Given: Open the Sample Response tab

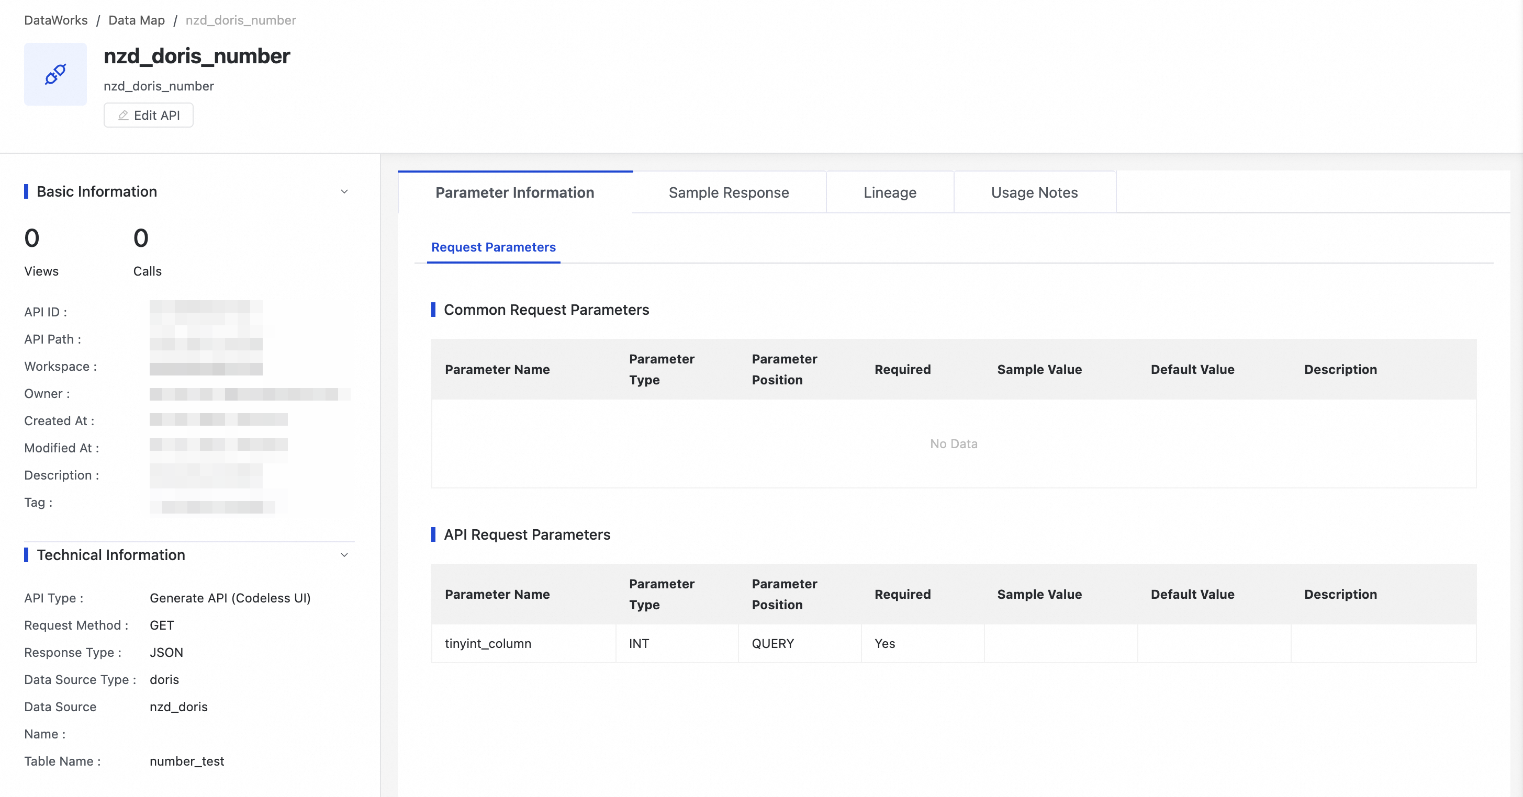Looking at the screenshot, I should 729,192.
